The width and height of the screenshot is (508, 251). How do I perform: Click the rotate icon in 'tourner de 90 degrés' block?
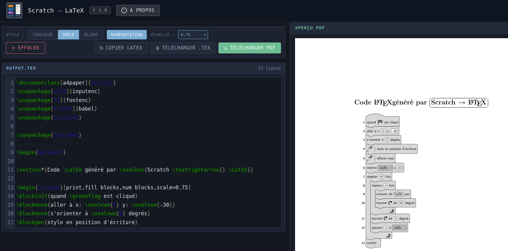390,203
